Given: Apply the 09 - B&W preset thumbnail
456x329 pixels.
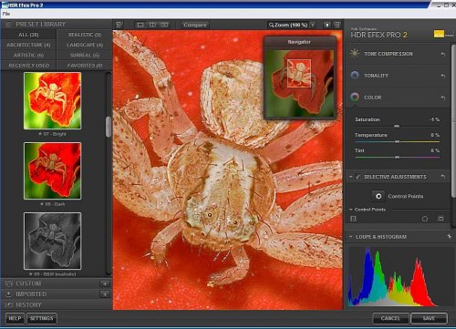Looking at the screenshot, I should click(x=52, y=241).
